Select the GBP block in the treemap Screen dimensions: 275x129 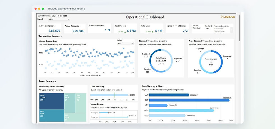coord(52,115)
